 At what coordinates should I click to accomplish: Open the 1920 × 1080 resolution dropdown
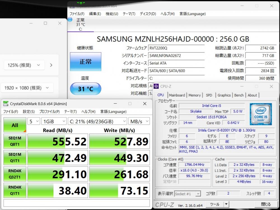27,88
